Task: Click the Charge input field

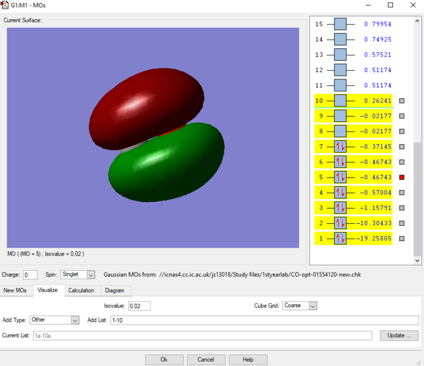Action: coord(31,275)
